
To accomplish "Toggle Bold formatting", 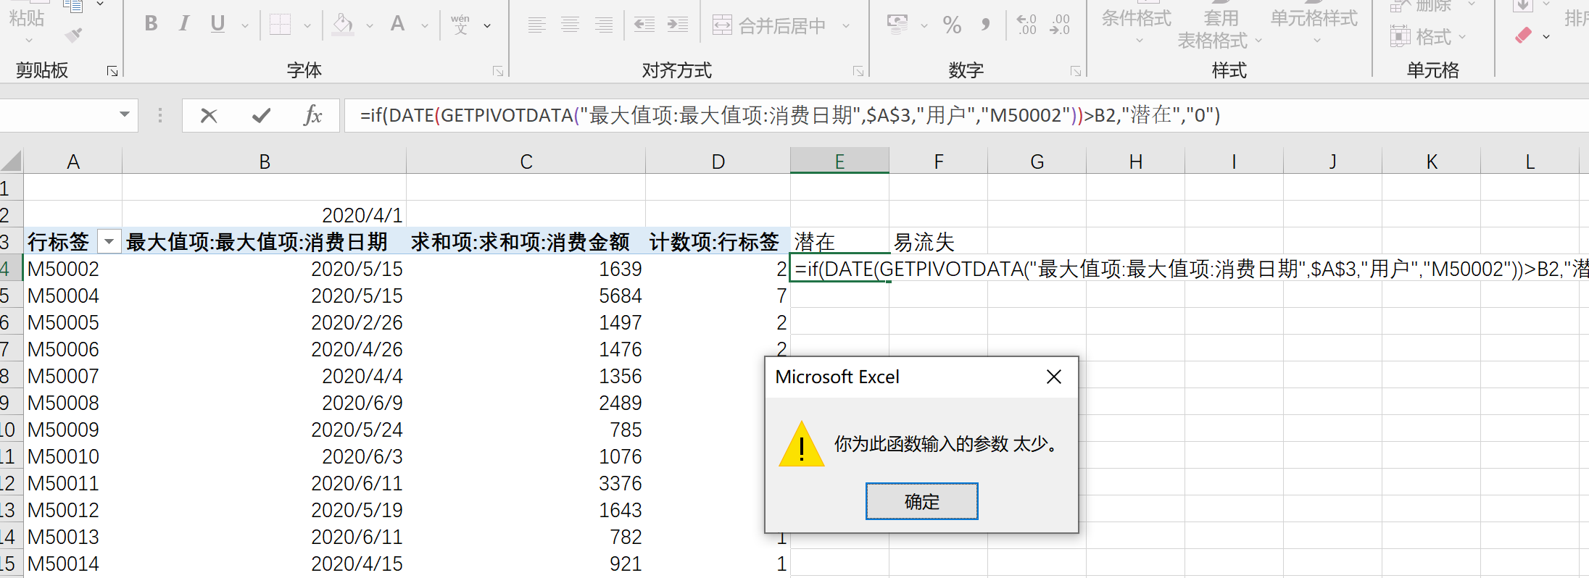I will click(x=151, y=24).
